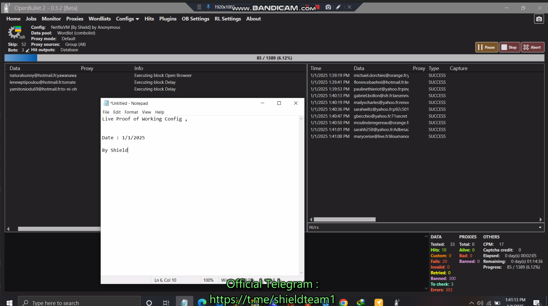Expand the Configs dropdown menu
Viewport: 548px width, 306px height.
(127, 19)
